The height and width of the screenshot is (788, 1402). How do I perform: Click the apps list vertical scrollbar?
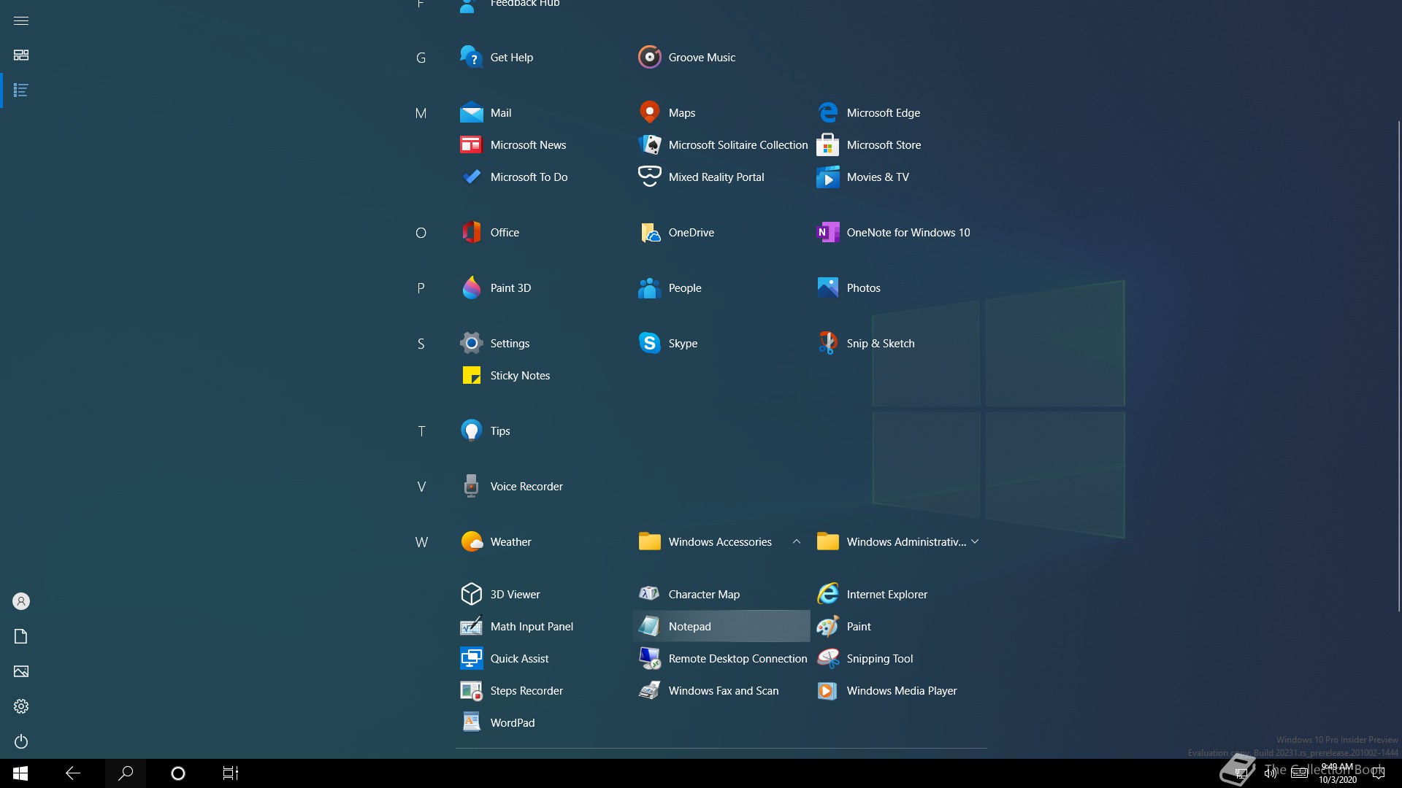click(1399, 365)
